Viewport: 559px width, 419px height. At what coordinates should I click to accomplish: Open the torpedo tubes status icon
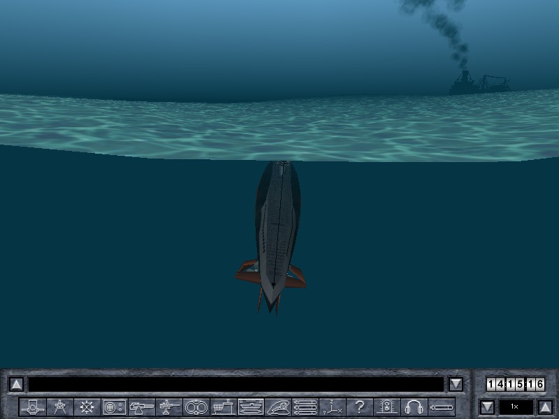[305, 407]
